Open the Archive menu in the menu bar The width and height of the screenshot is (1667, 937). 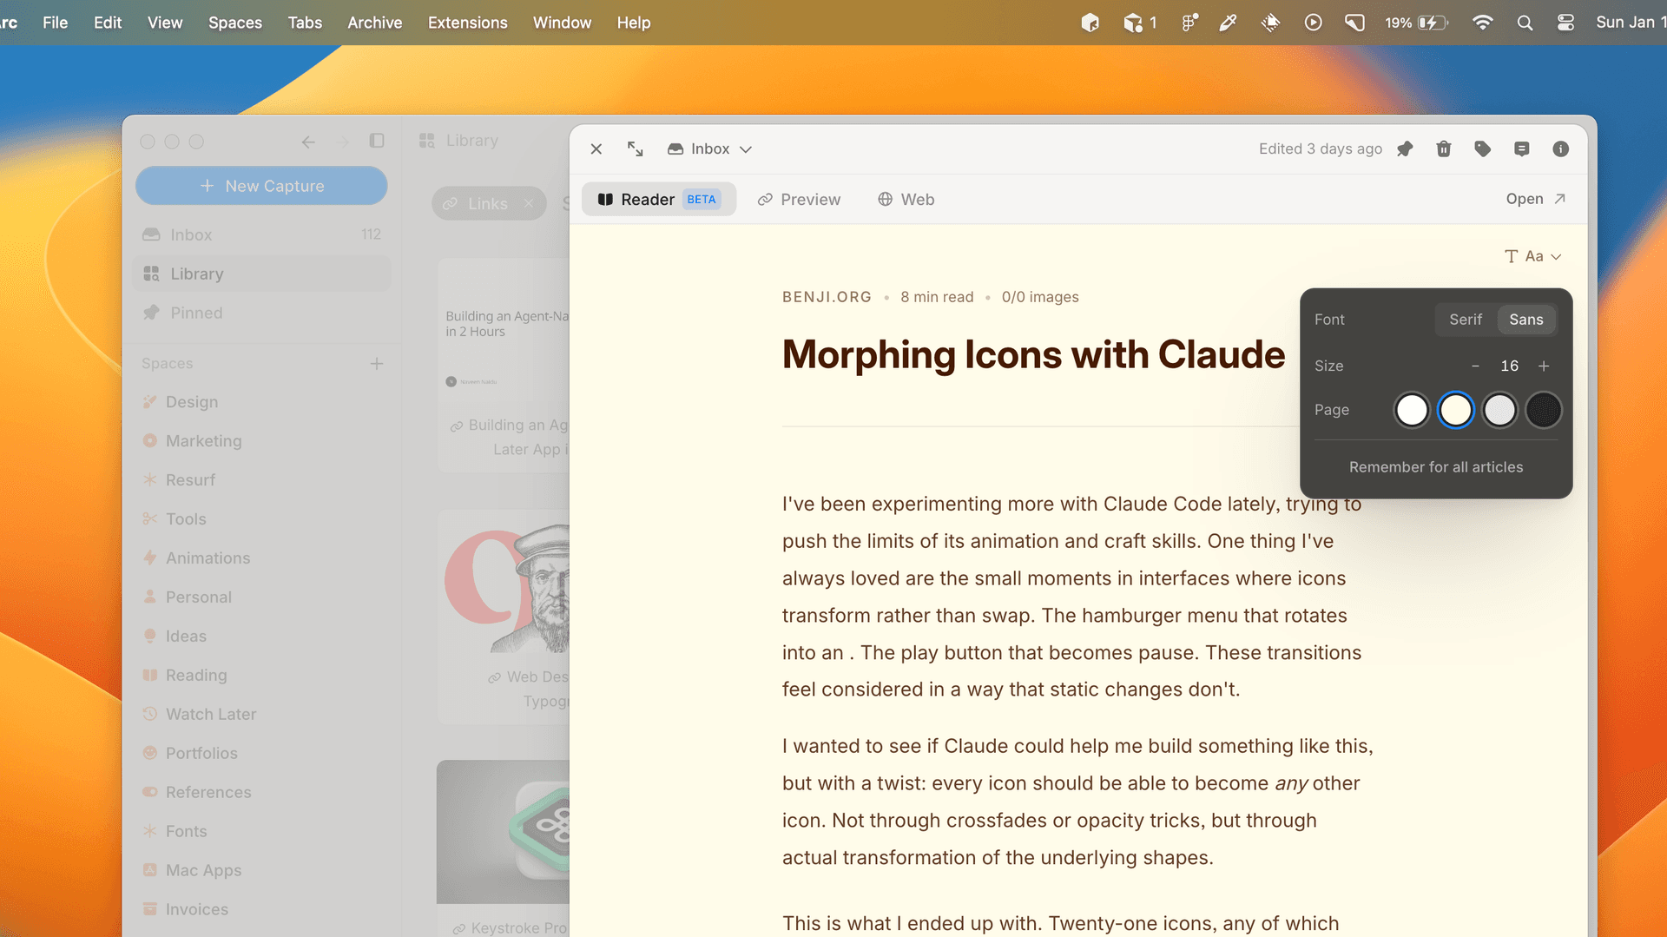(x=374, y=23)
